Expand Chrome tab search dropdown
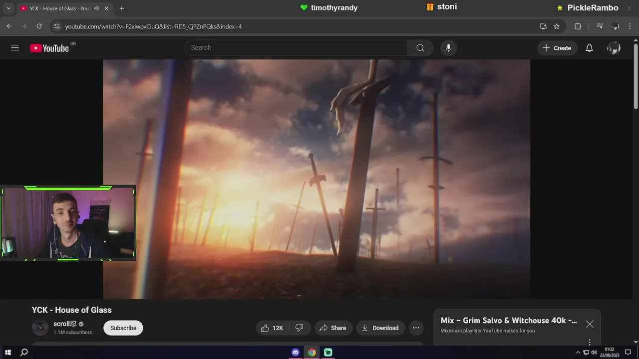This screenshot has width=639, height=359. [x=8, y=8]
